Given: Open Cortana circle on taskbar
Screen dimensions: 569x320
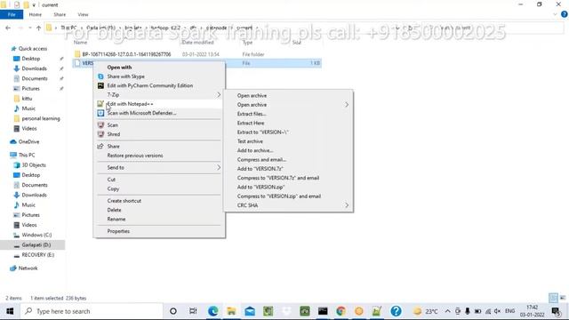Looking at the screenshot, I should point(173,311).
